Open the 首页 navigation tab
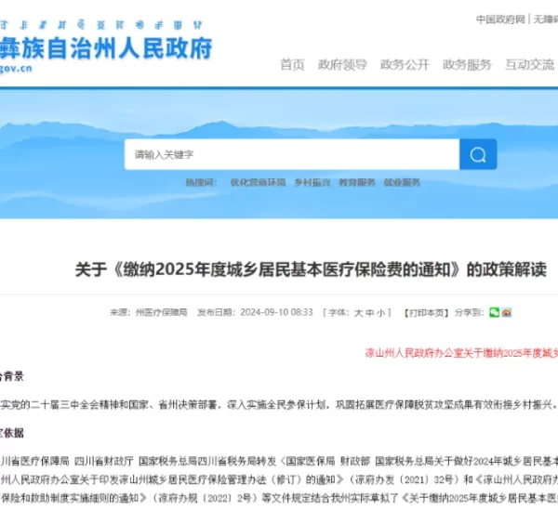This screenshot has width=558, height=511. (292, 65)
